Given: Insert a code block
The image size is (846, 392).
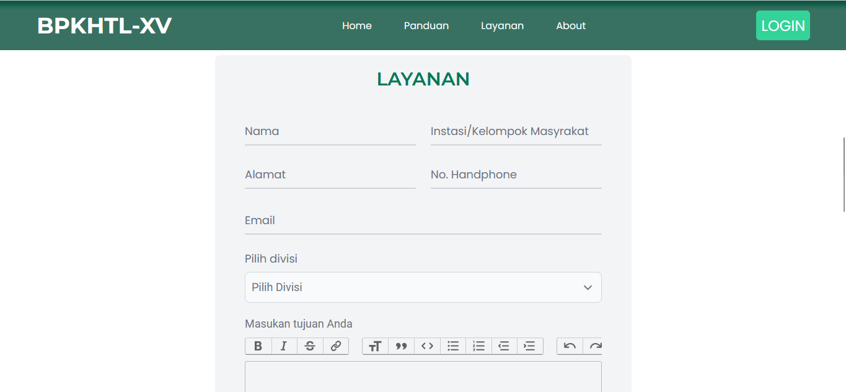Looking at the screenshot, I should click(x=427, y=346).
